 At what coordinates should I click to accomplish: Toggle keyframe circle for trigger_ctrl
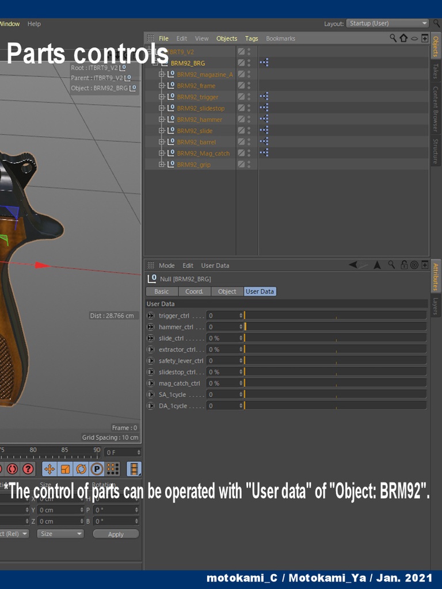click(x=150, y=316)
